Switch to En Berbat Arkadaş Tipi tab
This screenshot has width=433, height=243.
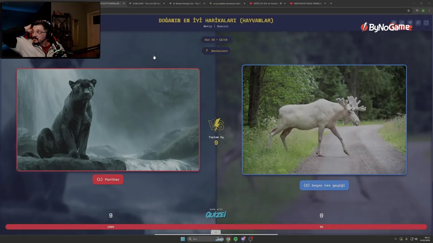tap(187, 3)
